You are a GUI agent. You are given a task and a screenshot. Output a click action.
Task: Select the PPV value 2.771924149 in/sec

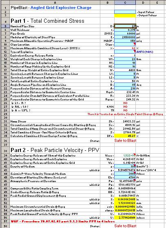125,217
